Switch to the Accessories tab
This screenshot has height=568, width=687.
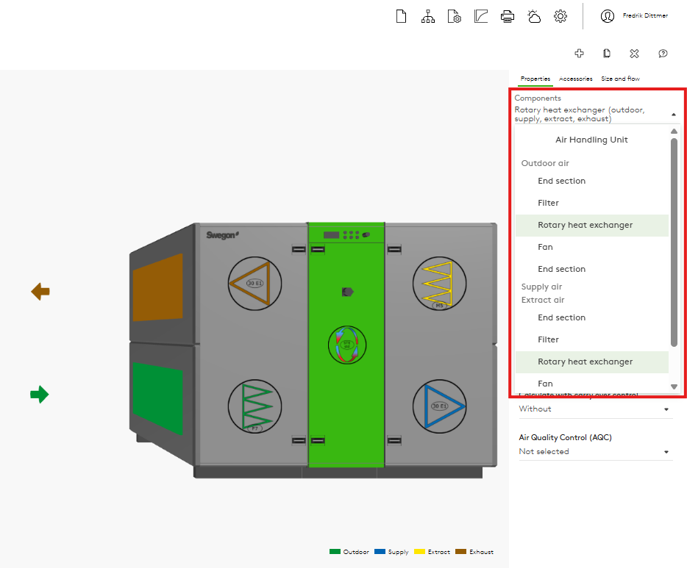tap(575, 79)
